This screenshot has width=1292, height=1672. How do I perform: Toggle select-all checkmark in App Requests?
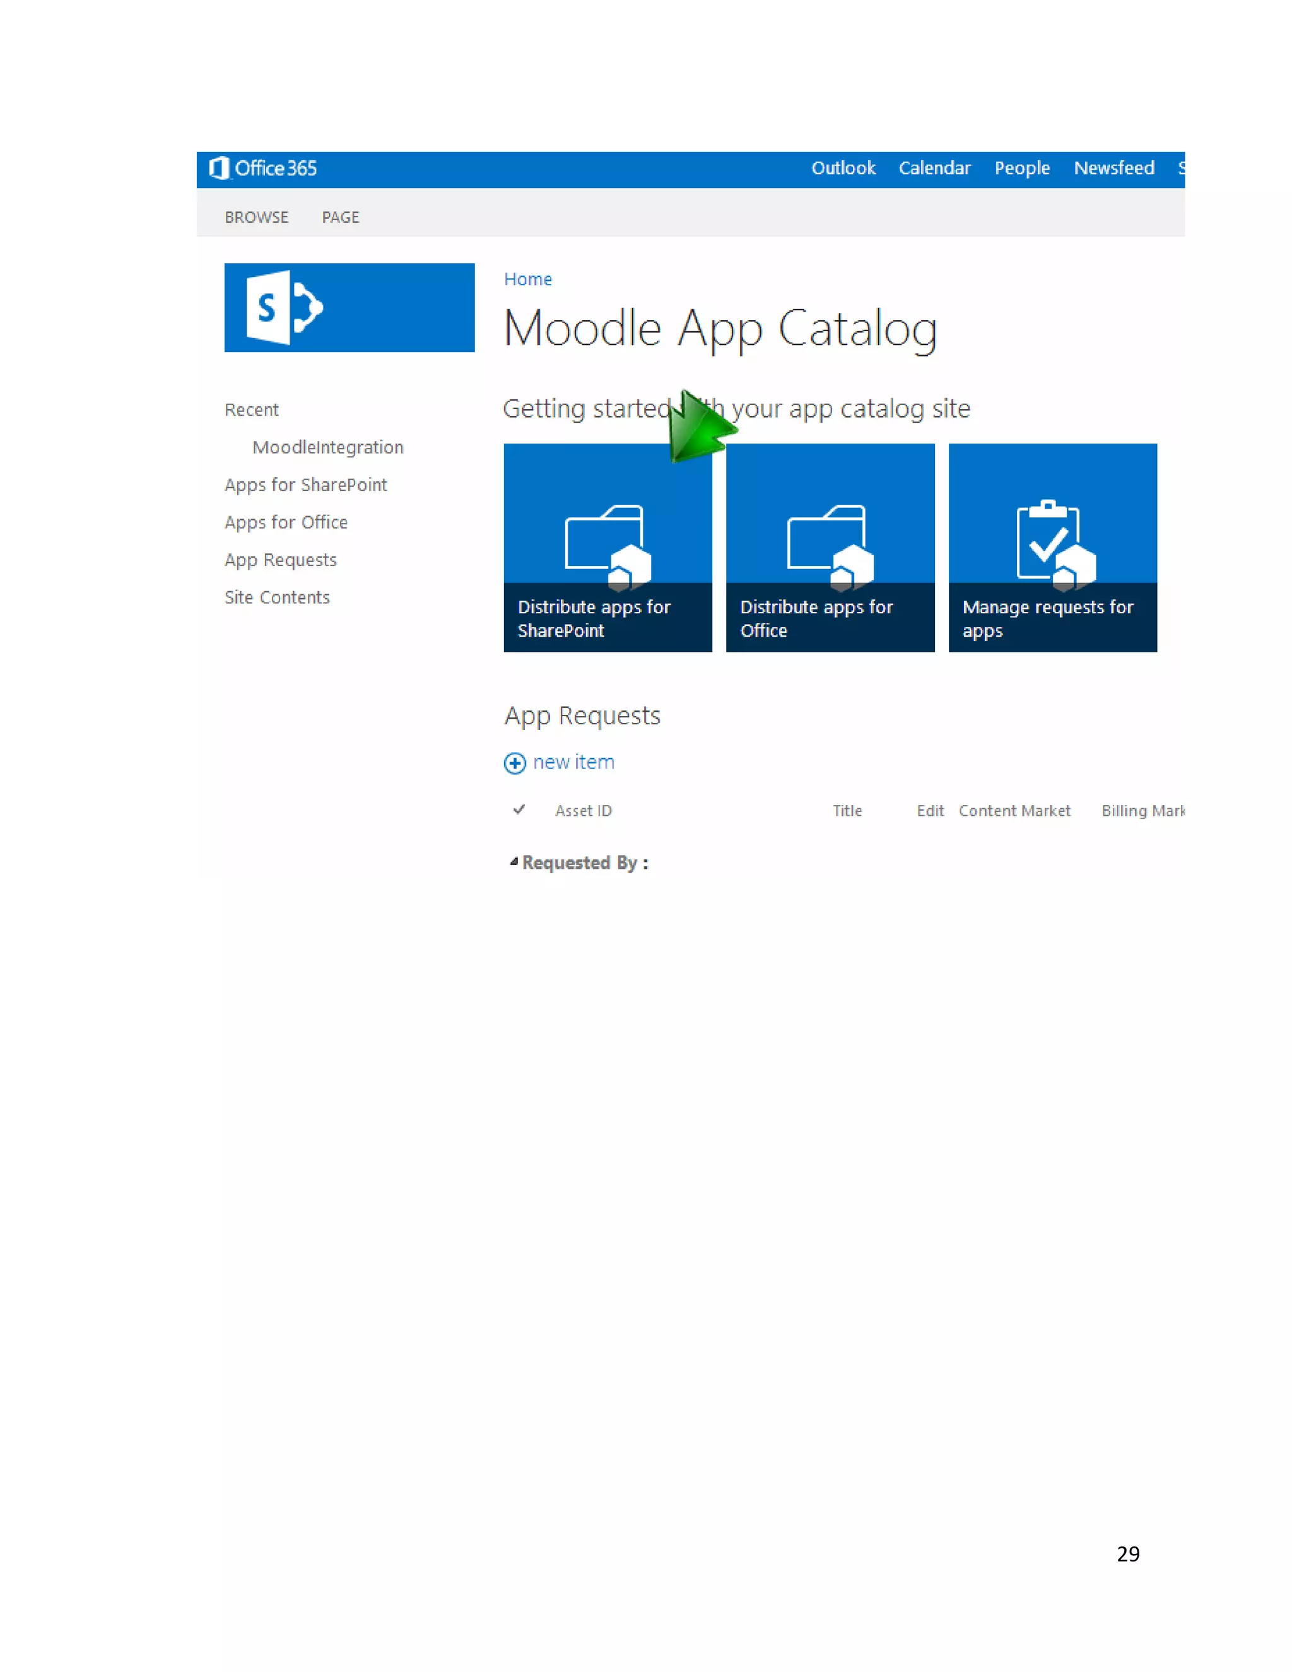[x=519, y=810]
